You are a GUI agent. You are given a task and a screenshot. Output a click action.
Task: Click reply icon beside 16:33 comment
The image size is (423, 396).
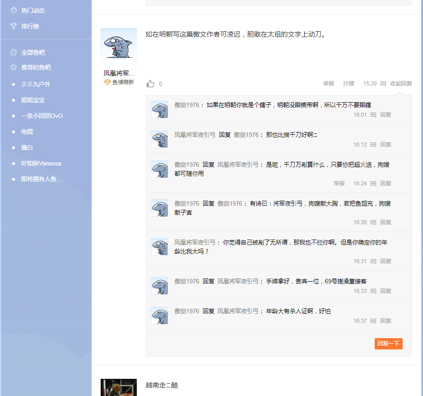373,291
